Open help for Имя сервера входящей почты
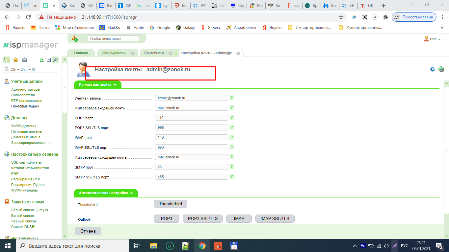The width and height of the screenshot is (449, 252). pos(232,108)
